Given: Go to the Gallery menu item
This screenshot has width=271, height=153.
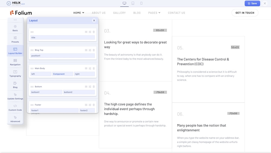Looking at the screenshot, I should pyautogui.click(x=119, y=13).
